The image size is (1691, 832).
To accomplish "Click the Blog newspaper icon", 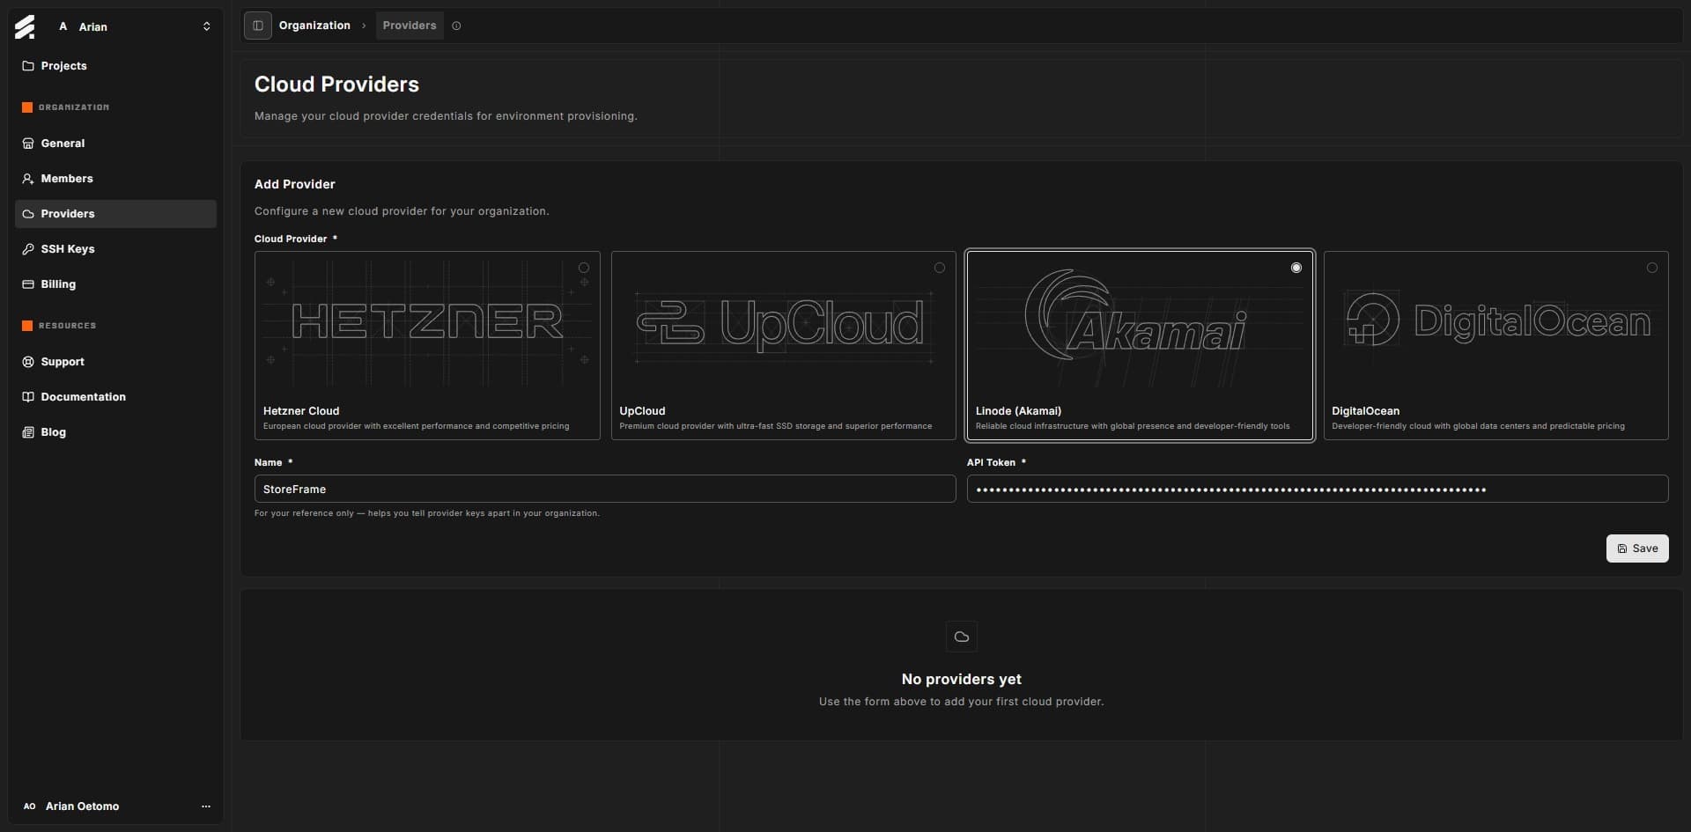I will tap(28, 432).
